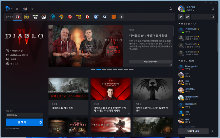Click the friend search magnifier icon
The image size is (220, 138).
213,17
